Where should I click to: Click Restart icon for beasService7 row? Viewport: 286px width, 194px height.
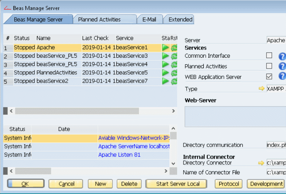click(174, 81)
